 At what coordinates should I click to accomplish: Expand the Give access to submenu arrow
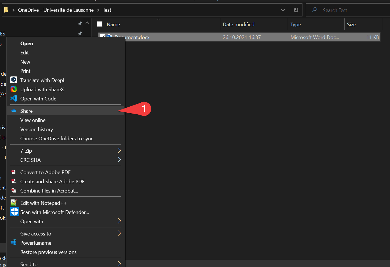119,234
